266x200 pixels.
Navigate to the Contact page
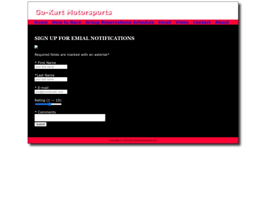(201, 22)
